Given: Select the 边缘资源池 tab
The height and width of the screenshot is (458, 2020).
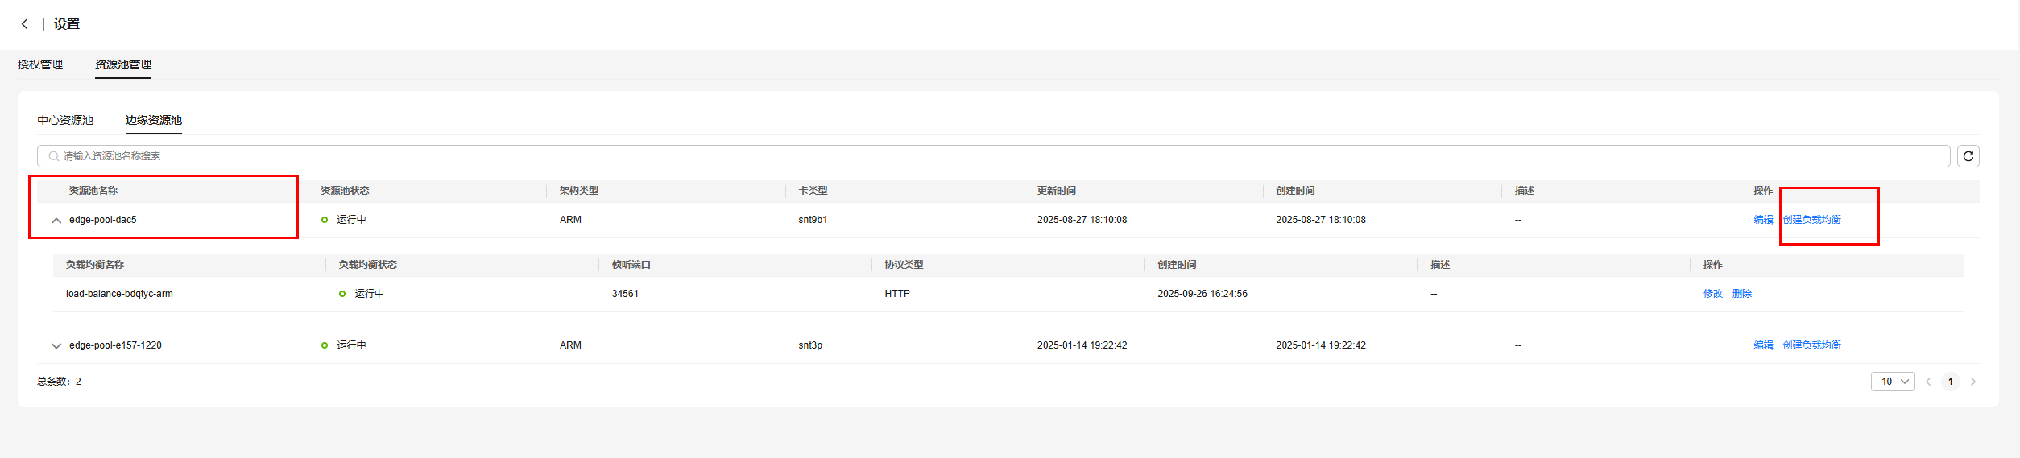Looking at the screenshot, I should pyautogui.click(x=153, y=120).
